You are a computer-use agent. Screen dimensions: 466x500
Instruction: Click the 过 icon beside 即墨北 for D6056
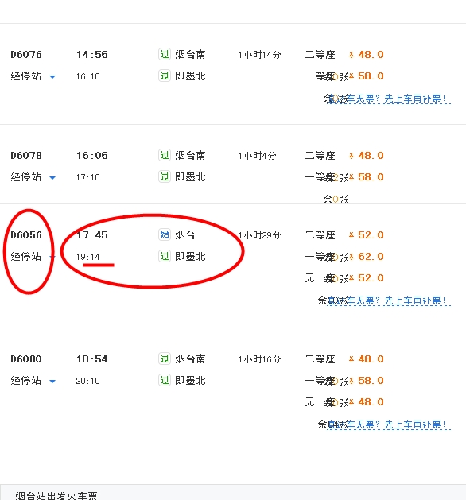coord(165,257)
